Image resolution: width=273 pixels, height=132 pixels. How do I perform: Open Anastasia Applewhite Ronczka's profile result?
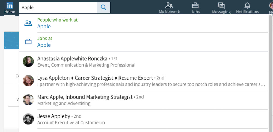(x=72, y=59)
